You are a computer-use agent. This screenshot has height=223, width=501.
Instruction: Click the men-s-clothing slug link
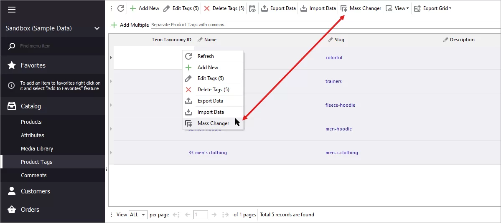click(341, 153)
